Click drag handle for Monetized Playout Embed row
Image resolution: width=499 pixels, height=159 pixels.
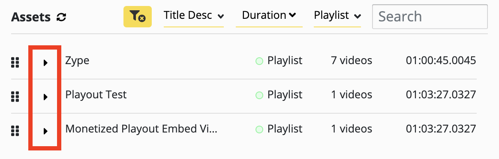(x=15, y=131)
